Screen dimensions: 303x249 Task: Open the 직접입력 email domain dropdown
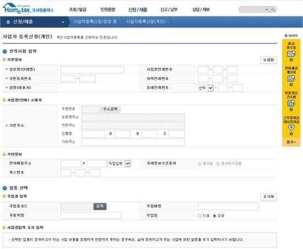tap(119, 164)
